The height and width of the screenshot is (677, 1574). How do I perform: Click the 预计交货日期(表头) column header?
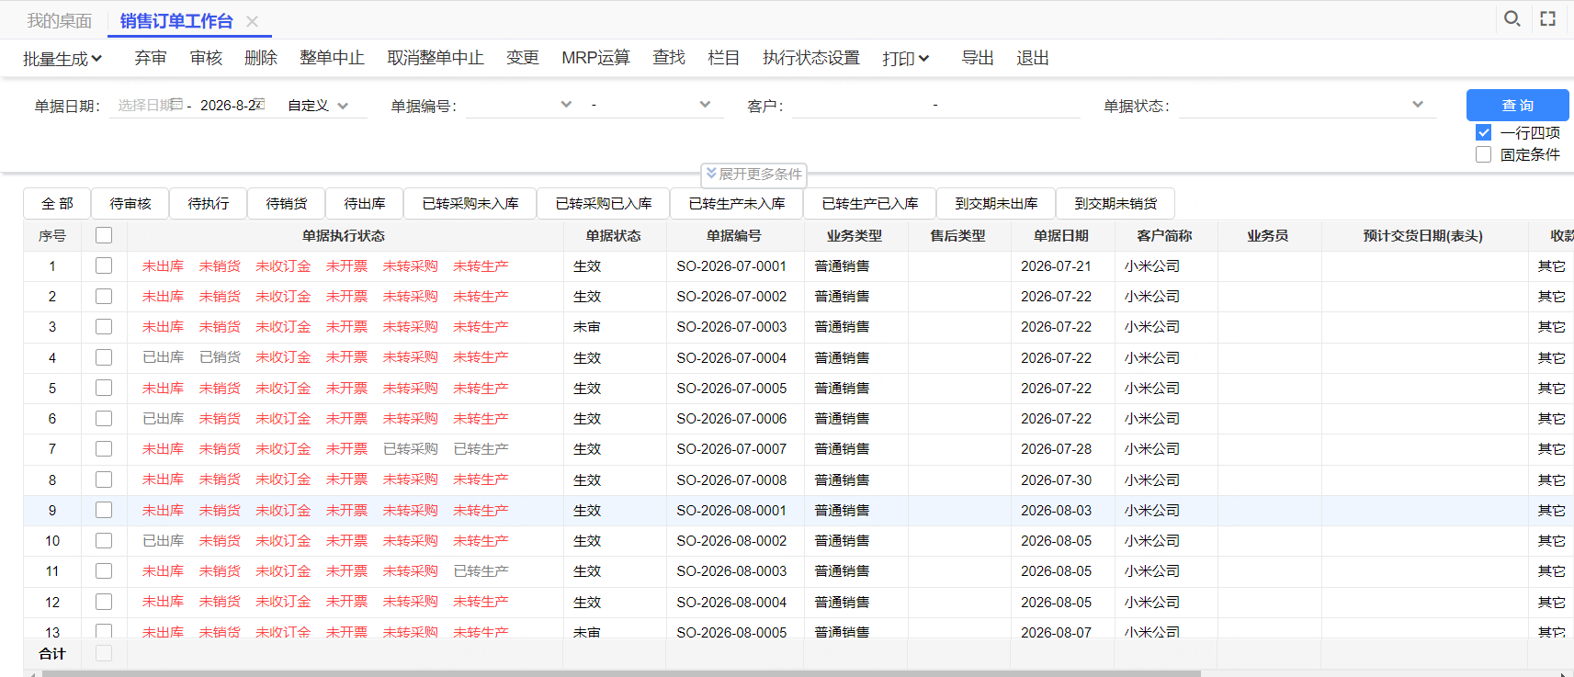click(x=1422, y=235)
